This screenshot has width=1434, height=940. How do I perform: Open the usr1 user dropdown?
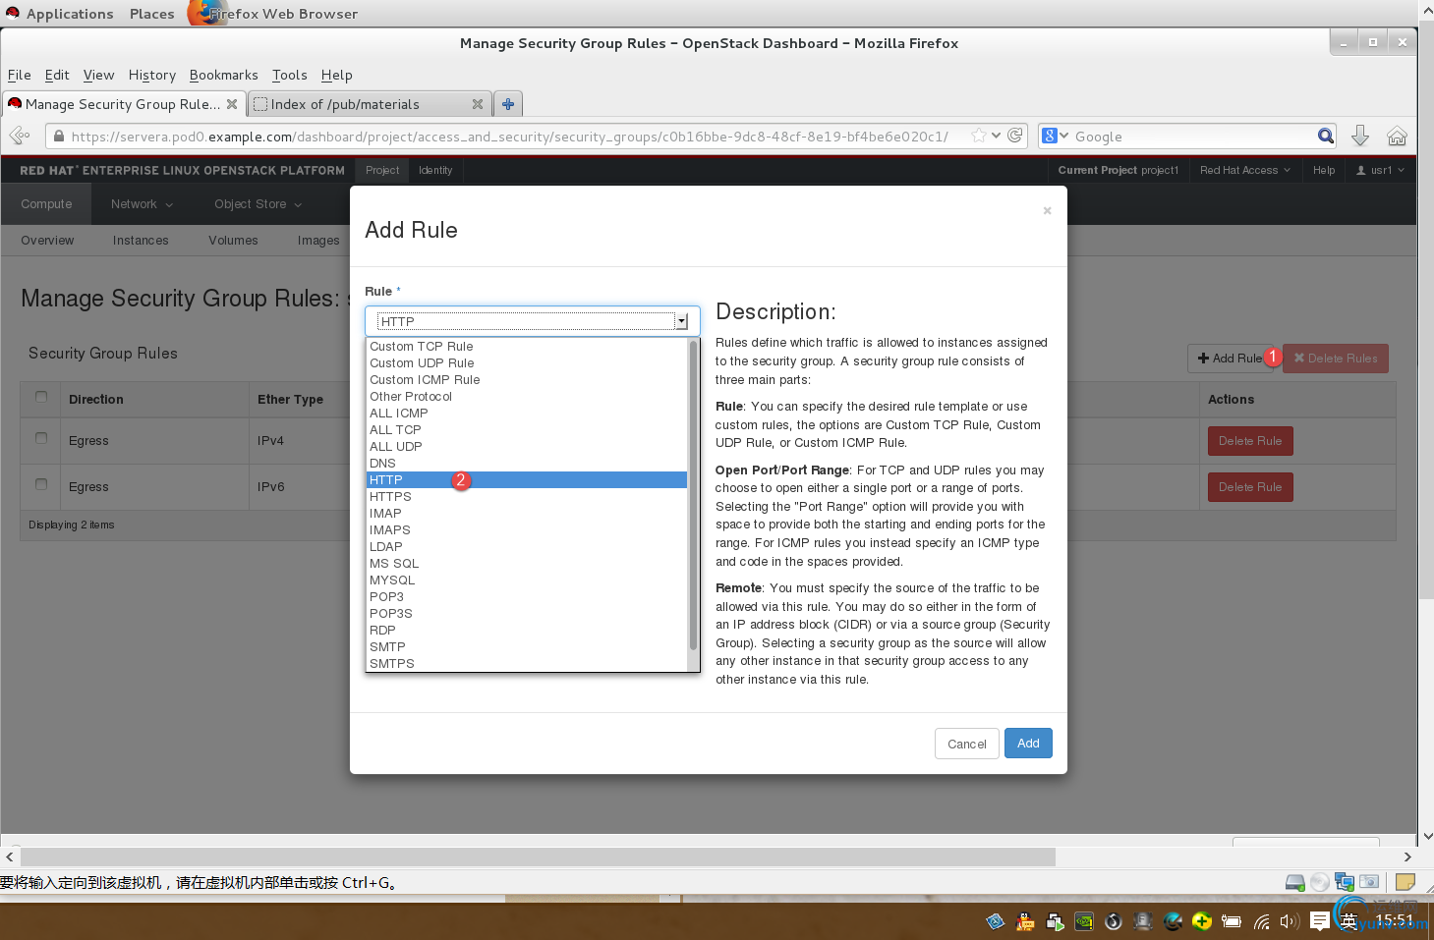pos(1380,170)
